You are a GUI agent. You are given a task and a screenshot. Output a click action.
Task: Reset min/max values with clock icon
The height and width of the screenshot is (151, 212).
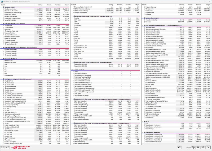coord(193,147)
